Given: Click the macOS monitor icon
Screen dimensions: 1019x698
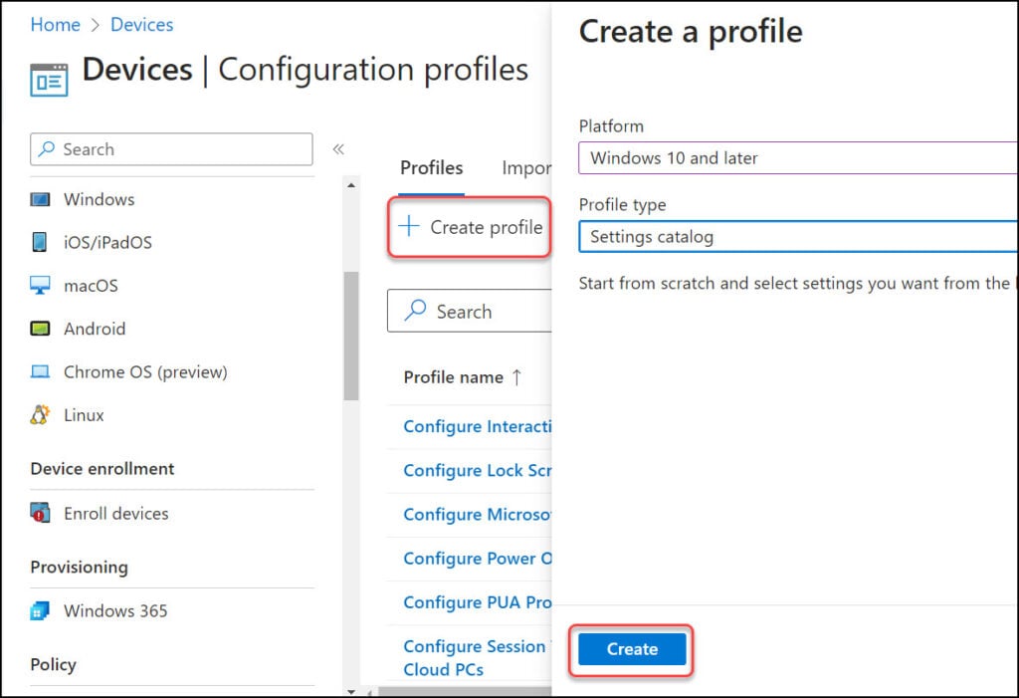Looking at the screenshot, I should tap(40, 285).
